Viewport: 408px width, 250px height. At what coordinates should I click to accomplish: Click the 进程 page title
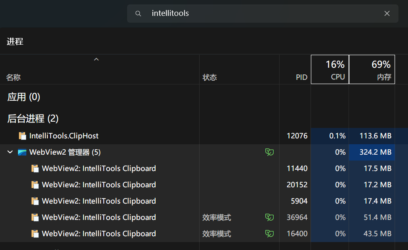15,41
